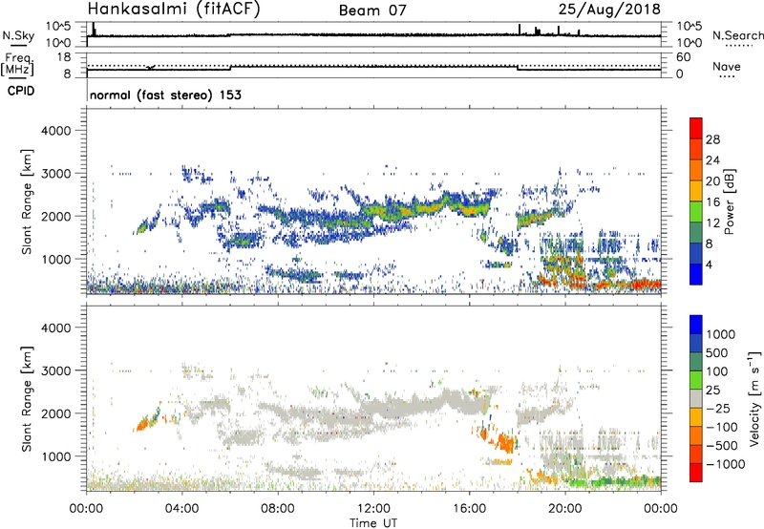Viewport: 764px width, 529px height.
Task: Pick the red top segment of power colorbar
Action: point(696,128)
